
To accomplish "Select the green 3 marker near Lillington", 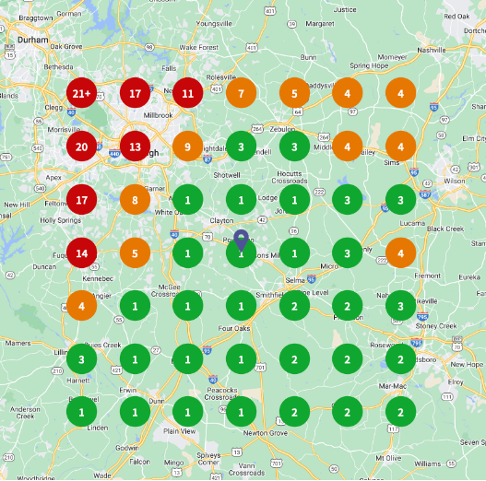I will pos(81,359).
